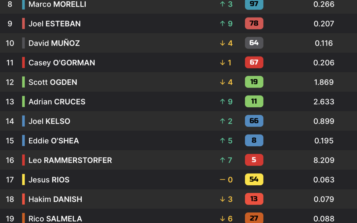Click Joel Esteban's number 78 badge
This screenshot has height=223, width=357.
(254, 24)
